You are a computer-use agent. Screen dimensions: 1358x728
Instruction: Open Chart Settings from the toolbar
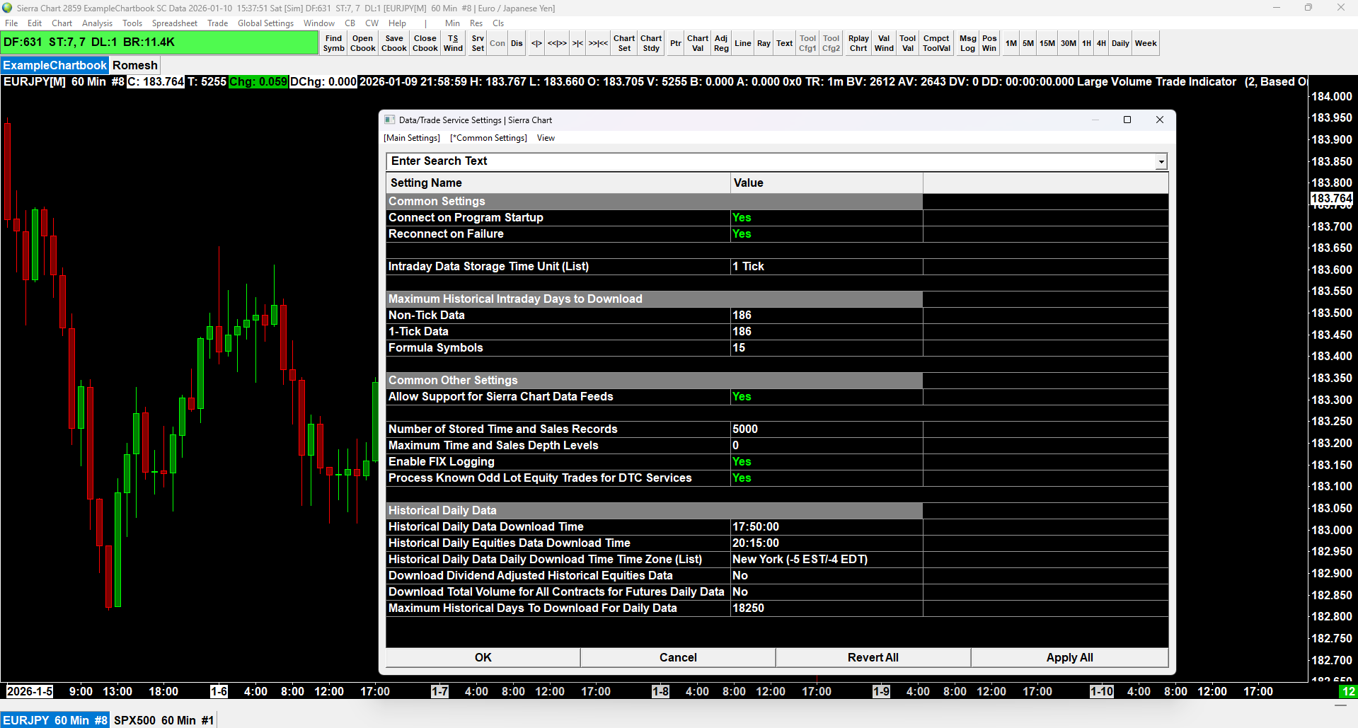pyautogui.click(x=623, y=43)
